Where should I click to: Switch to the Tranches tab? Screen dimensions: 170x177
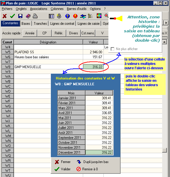[40, 24]
